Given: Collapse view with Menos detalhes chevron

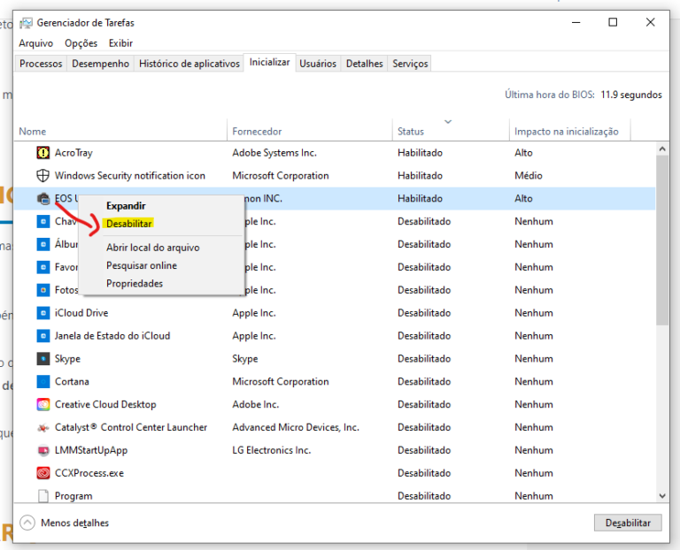Looking at the screenshot, I should click(x=27, y=523).
